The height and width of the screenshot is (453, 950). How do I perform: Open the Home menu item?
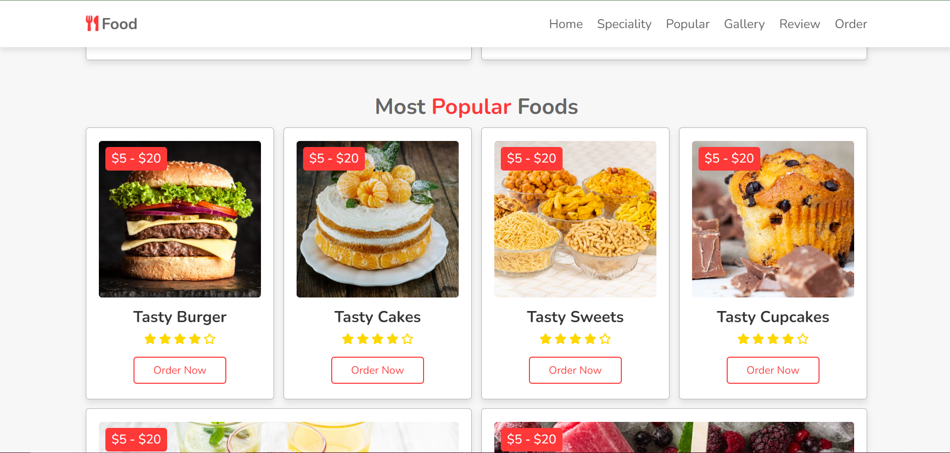(566, 24)
